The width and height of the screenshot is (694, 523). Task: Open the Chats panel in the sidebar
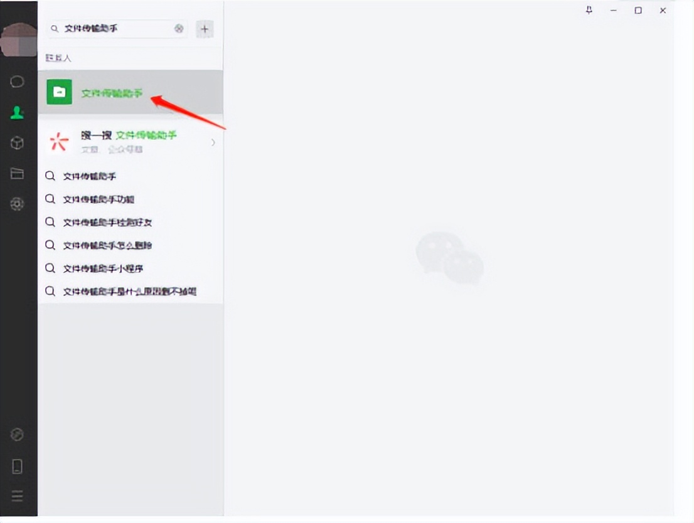(x=17, y=82)
